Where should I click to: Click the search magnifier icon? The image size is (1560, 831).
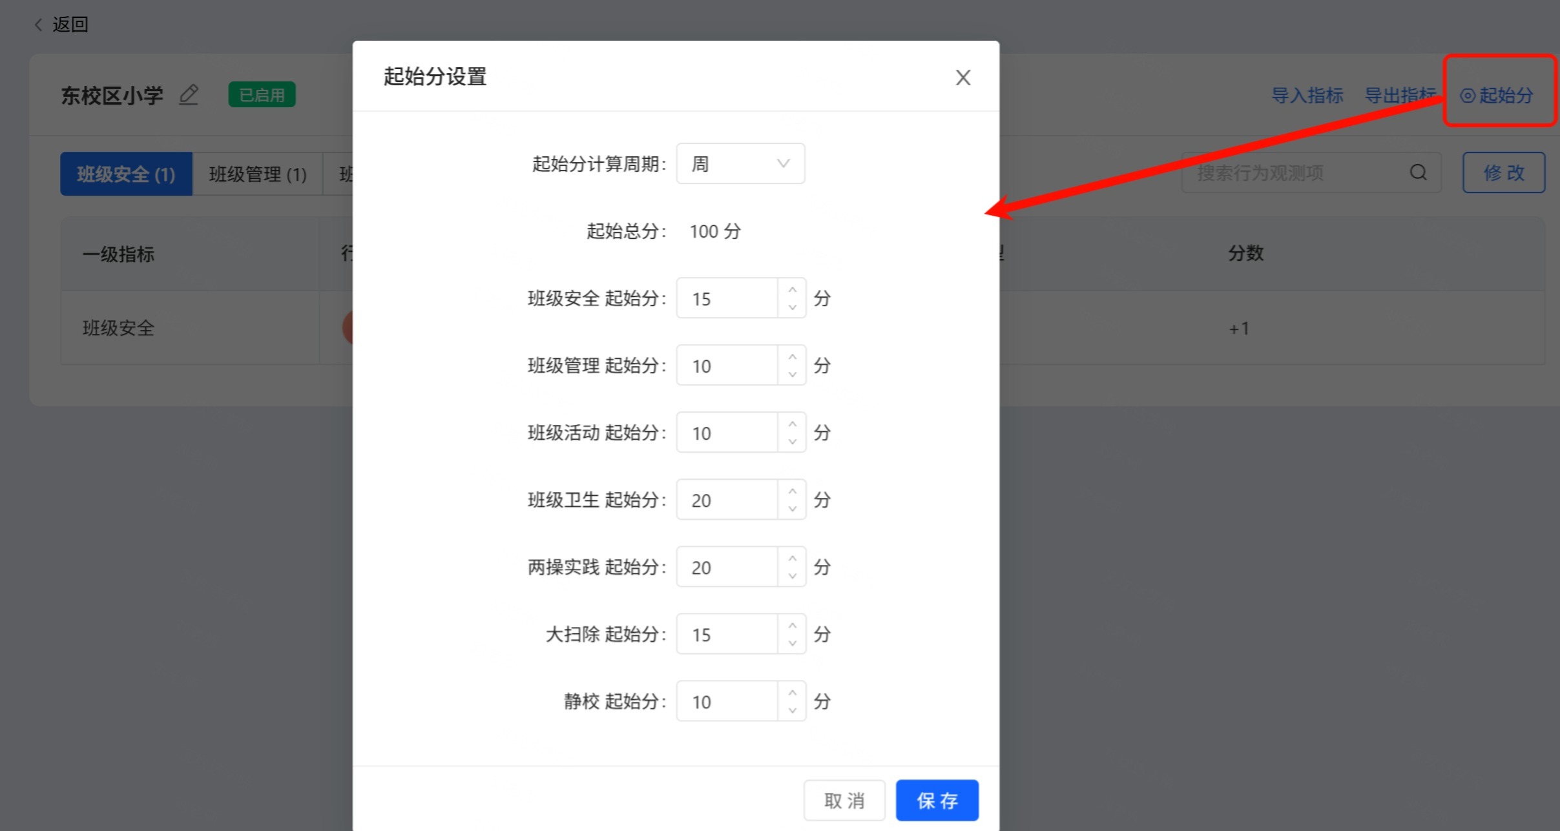(x=1418, y=172)
